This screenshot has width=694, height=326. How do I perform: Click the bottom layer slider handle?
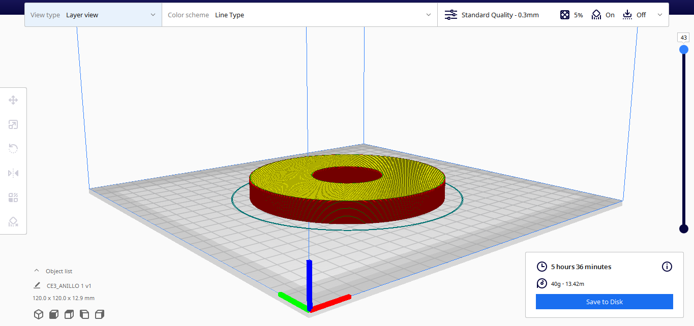tap(684, 229)
